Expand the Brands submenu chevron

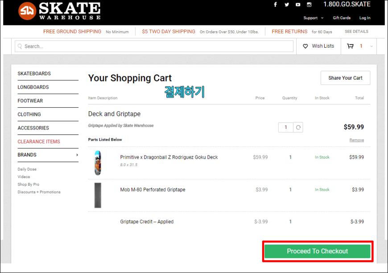[x=77, y=155]
